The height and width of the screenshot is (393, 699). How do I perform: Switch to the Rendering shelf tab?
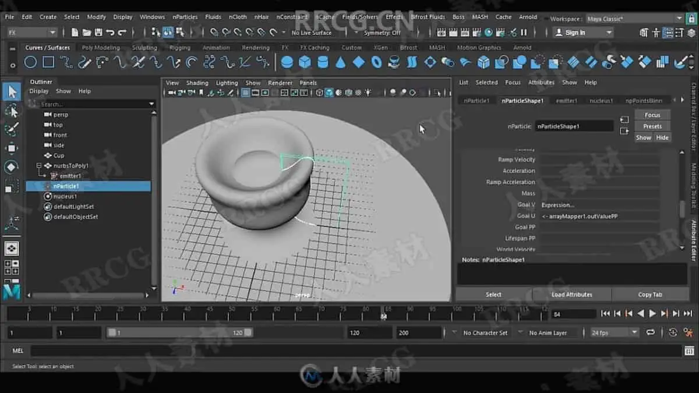(256, 48)
